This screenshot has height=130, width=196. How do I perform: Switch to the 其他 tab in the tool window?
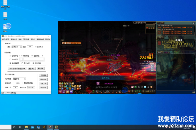[20, 39]
